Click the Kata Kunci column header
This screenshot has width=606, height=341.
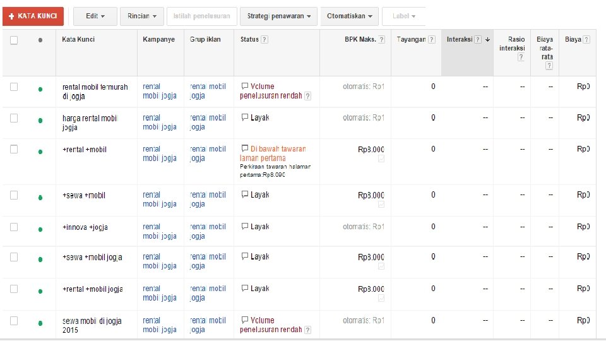point(78,39)
